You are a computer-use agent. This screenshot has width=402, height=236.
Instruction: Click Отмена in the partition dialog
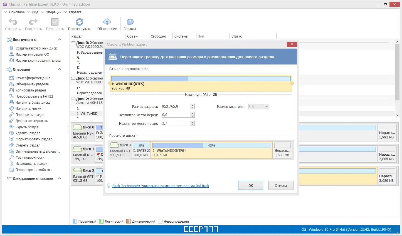[281, 185]
